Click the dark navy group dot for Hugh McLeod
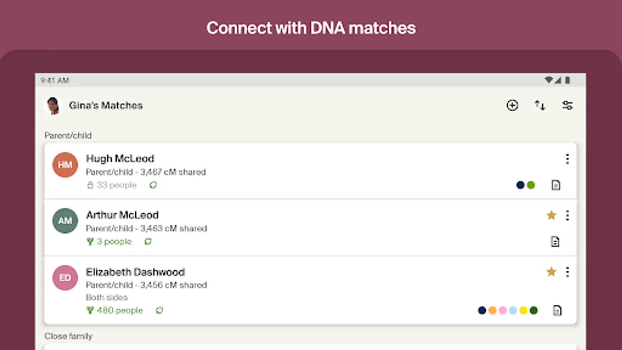Viewport: 622px width, 350px height. point(520,185)
